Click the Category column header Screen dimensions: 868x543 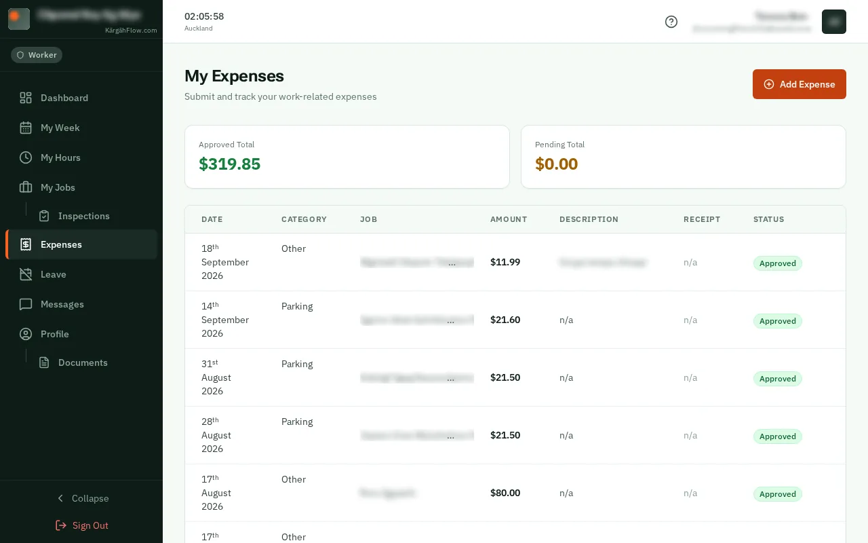(304, 219)
